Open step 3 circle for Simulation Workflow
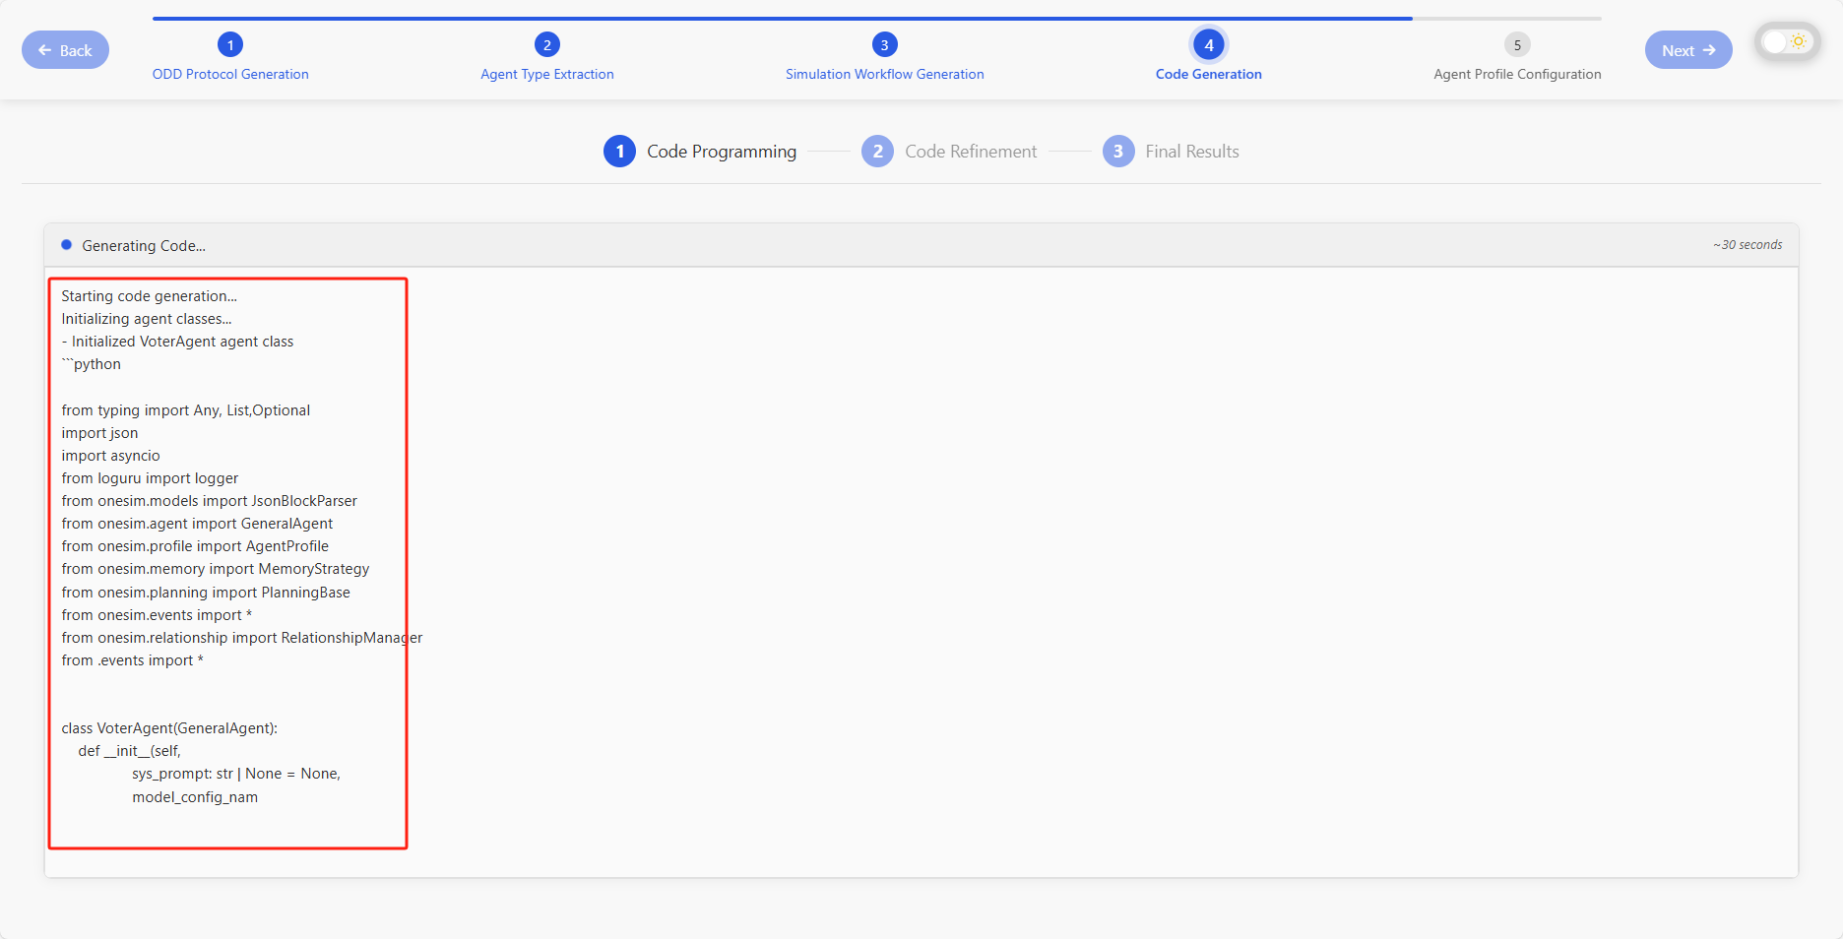1843x939 pixels. tap(885, 44)
